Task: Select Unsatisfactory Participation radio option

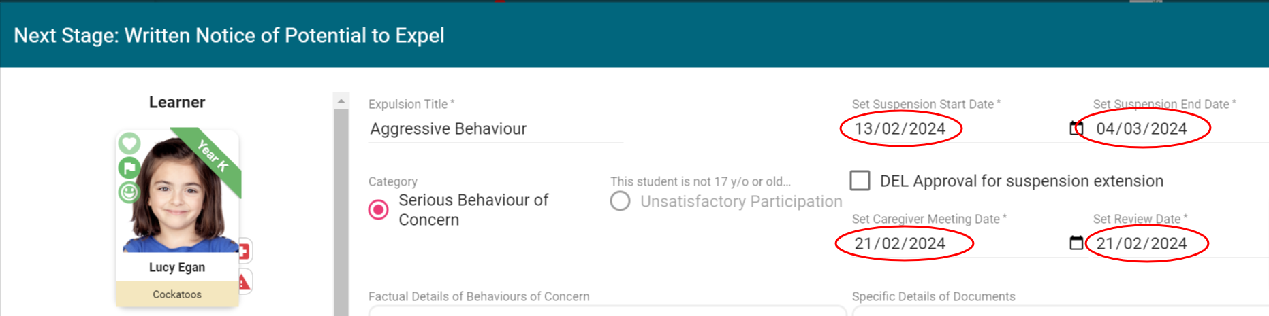Action: (620, 201)
